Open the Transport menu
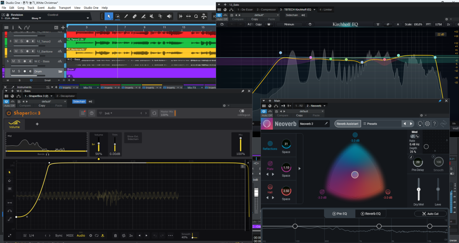This screenshot has width=459, height=243. click(x=65, y=8)
